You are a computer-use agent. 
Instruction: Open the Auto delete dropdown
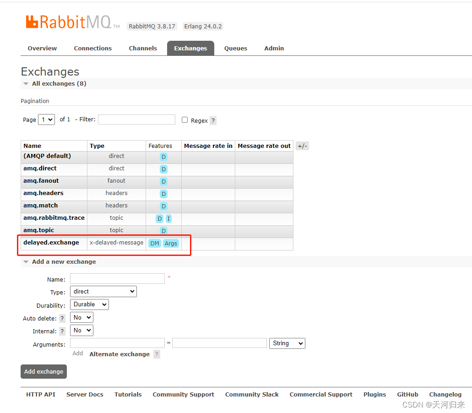[81, 317]
